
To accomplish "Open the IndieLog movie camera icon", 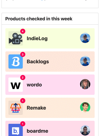I will click(16, 38).
